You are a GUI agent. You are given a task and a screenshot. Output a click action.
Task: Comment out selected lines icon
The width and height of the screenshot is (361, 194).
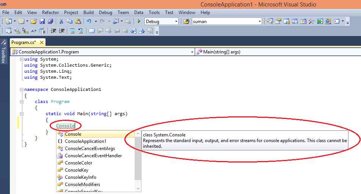(x=72, y=31)
